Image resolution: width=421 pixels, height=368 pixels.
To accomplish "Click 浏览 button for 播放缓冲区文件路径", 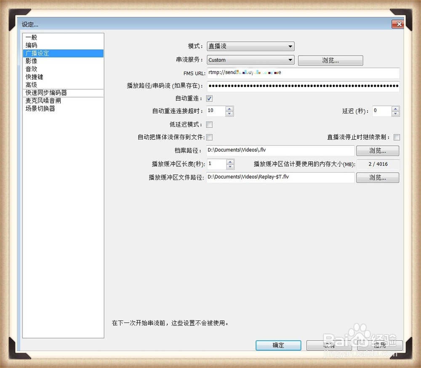I will 378,177.
